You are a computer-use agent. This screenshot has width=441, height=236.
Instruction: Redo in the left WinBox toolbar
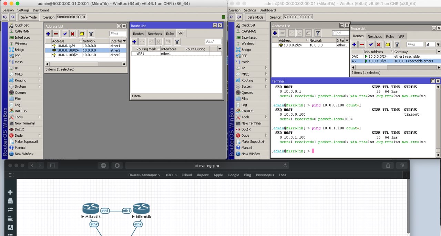(12, 17)
